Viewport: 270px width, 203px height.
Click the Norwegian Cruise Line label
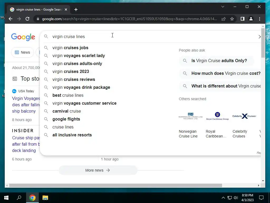point(188,134)
